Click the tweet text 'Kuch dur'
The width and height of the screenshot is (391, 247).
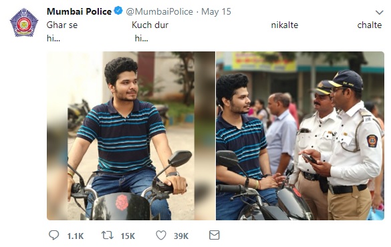coord(150,25)
